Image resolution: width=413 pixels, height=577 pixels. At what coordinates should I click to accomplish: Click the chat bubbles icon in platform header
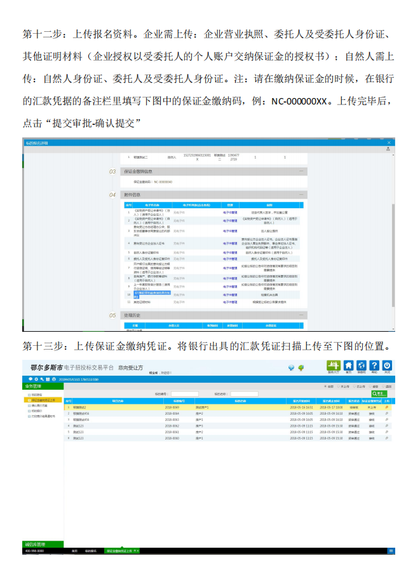pos(291,367)
